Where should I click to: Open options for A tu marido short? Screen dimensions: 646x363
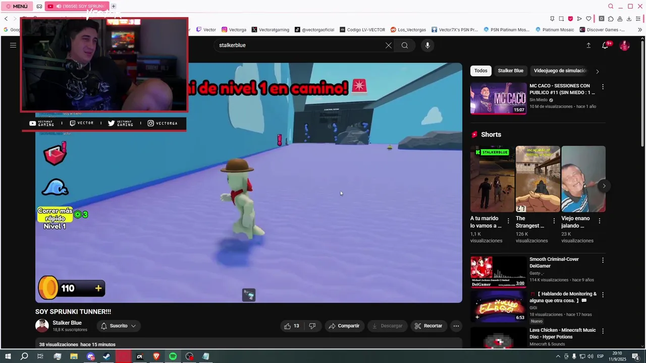[508, 221]
